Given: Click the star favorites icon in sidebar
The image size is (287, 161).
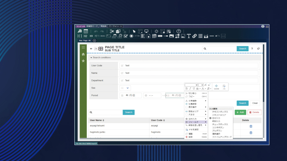Looking at the screenshot, I should click(x=83, y=61).
